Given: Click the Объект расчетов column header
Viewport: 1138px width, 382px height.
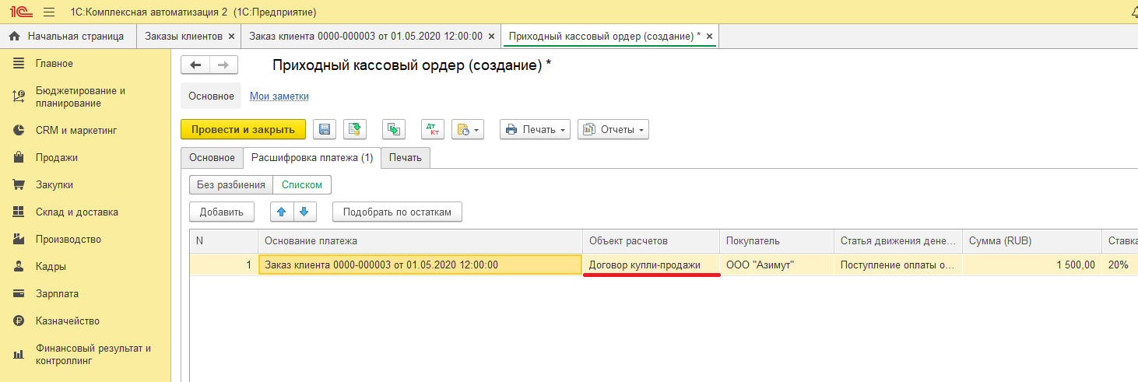Looking at the screenshot, I should pyautogui.click(x=651, y=241).
